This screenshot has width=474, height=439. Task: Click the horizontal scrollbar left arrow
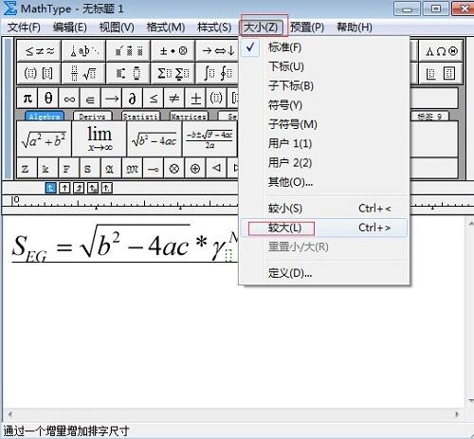[10, 414]
